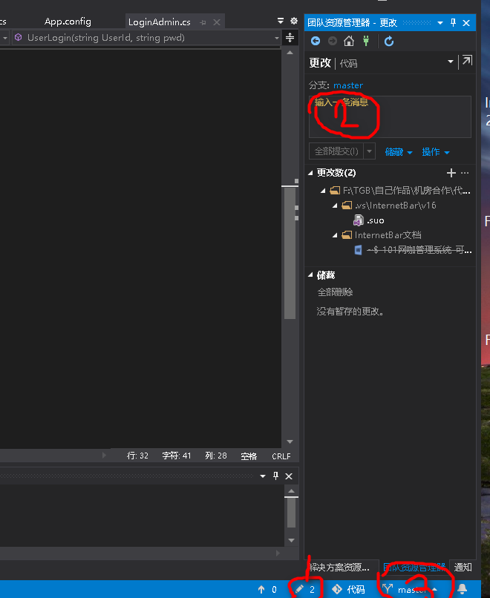
Task: Click the green Manage Connections plug icon
Action: (366, 41)
